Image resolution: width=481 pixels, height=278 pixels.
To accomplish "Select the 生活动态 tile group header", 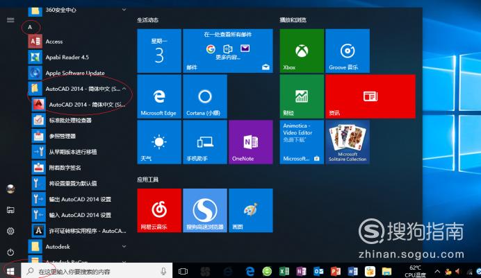I will click(147, 20).
